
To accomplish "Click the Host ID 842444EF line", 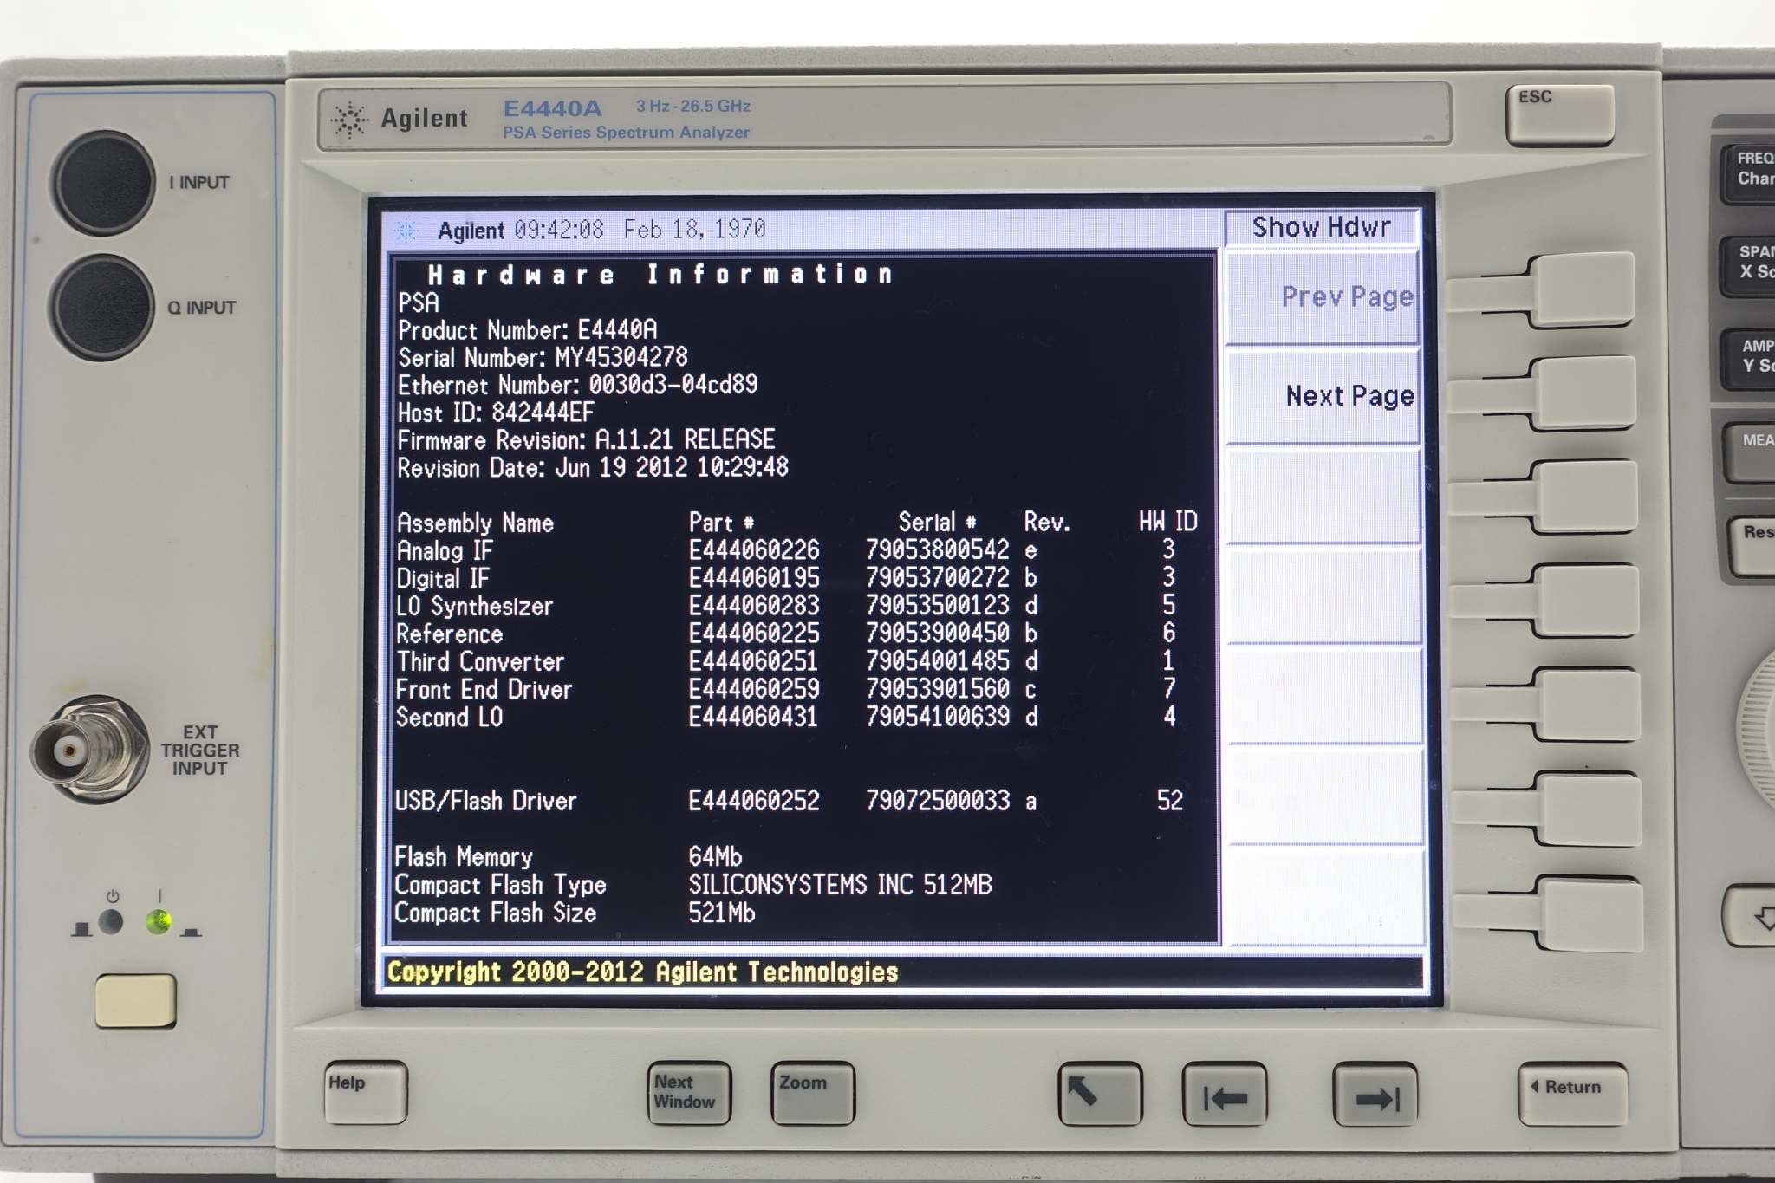I will [496, 413].
